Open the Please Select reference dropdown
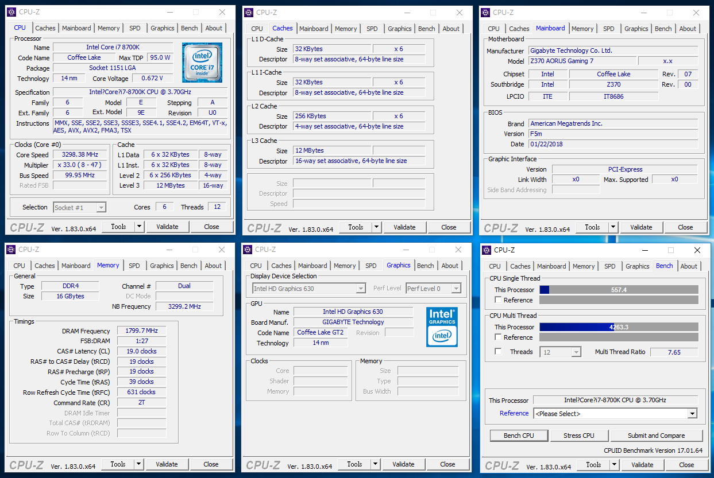Screen dimensions: 714x478 tap(615, 414)
